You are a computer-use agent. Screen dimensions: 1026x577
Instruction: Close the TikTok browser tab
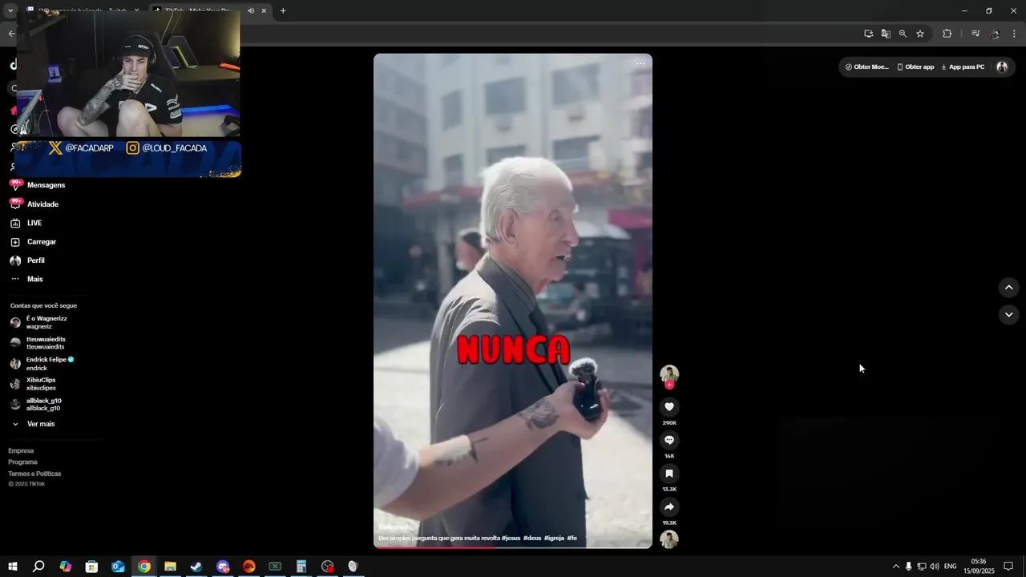(264, 11)
